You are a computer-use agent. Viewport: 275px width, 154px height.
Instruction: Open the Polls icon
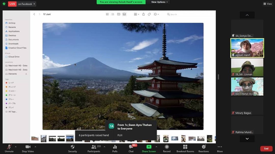click(115, 147)
